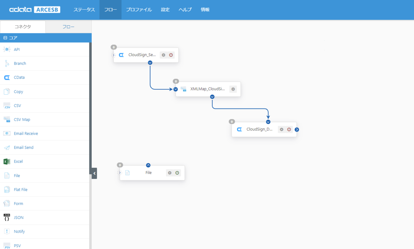Click the 'Excel' connector label
This screenshot has height=249, width=414.
tap(18, 162)
